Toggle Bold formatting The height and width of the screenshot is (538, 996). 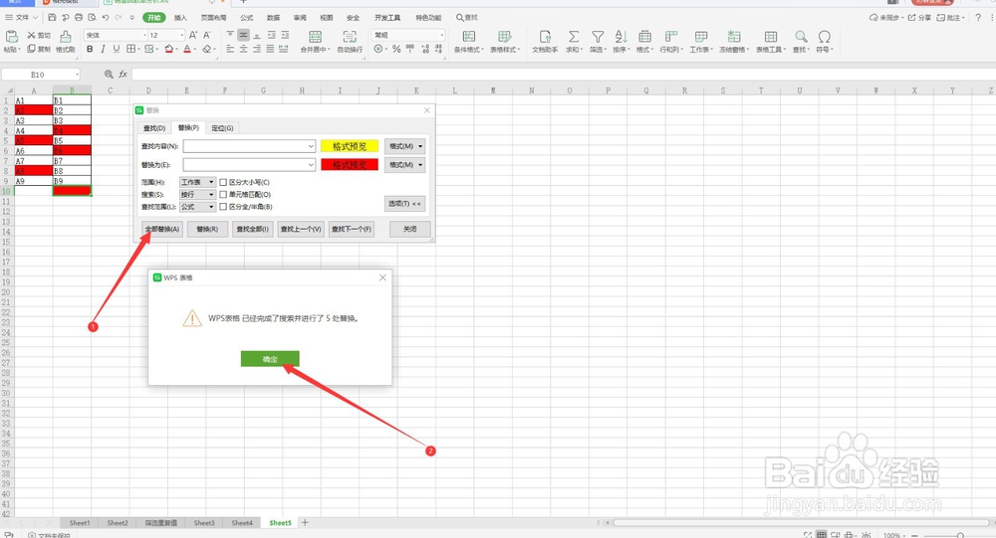[90, 49]
